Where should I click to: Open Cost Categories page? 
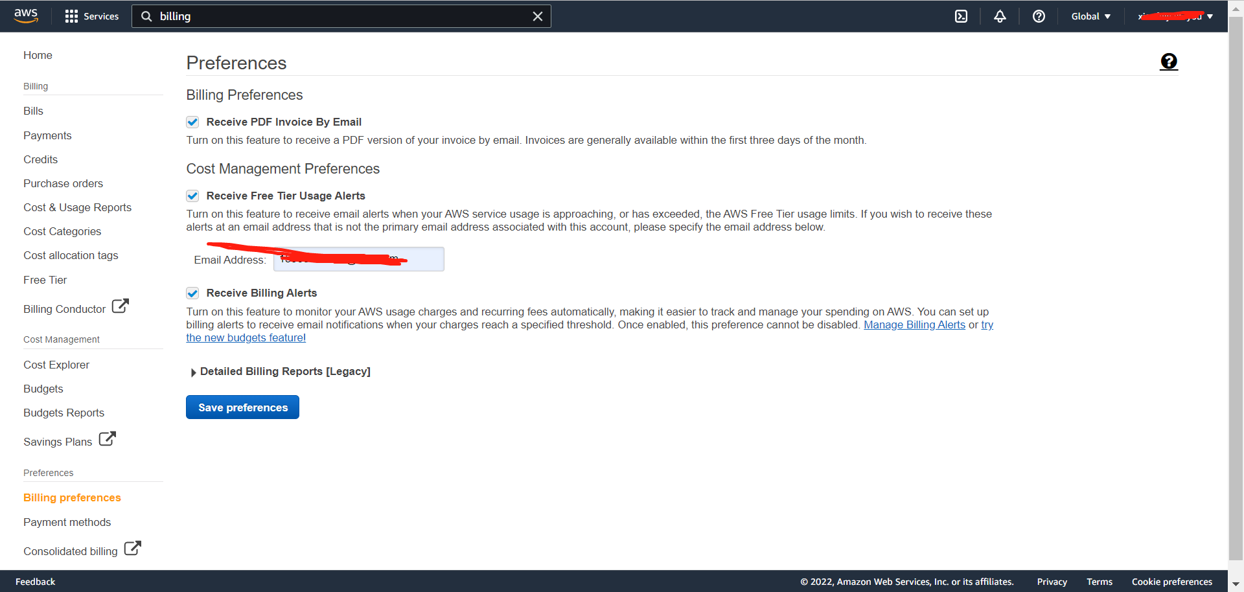pos(62,231)
